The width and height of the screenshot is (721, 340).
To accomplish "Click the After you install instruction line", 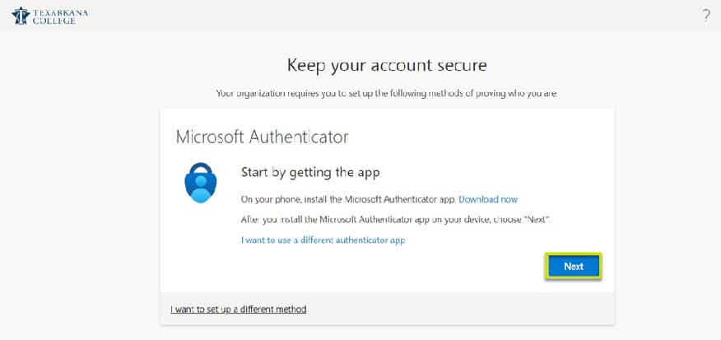I will (x=397, y=219).
